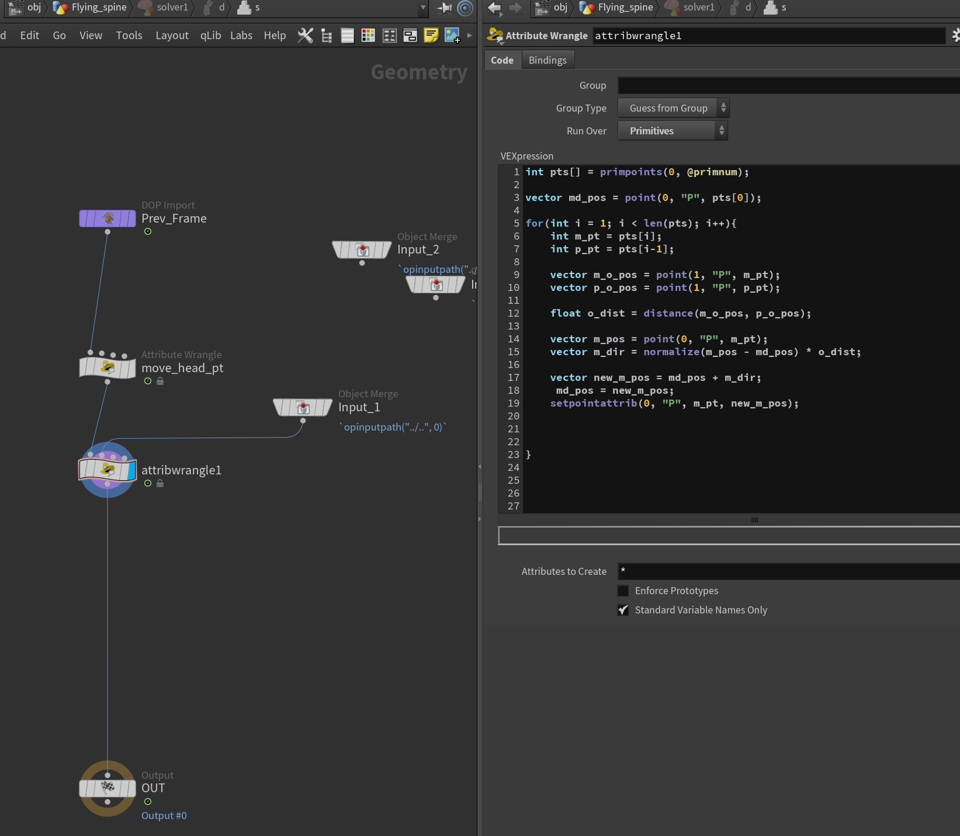Uncheck Standard Variable Names Only
This screenshot has width=960, height=836.
pyautogui.click(x=623, y=610)
